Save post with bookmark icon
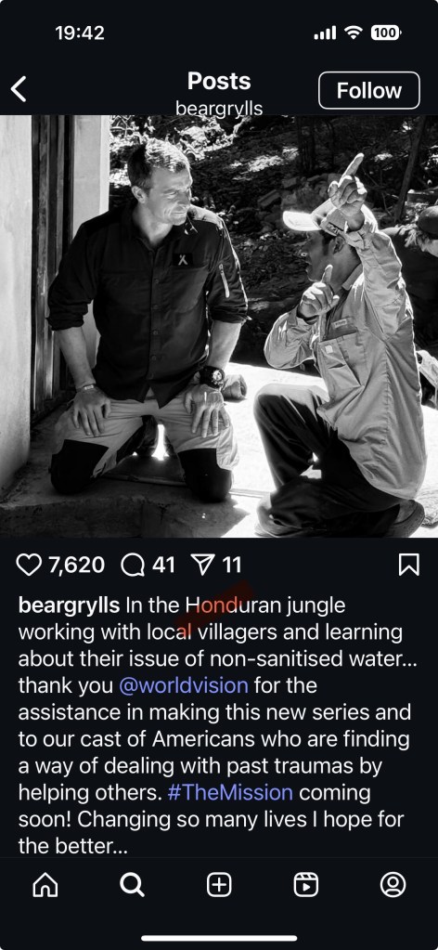This screenshot has height=950, width=438. pyautogui.click(x=409, y=566)
